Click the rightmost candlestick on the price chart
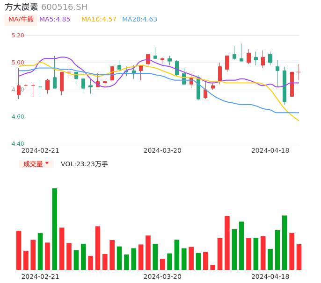This screenshot has width=321, height=283. click(x=299, y=72)
